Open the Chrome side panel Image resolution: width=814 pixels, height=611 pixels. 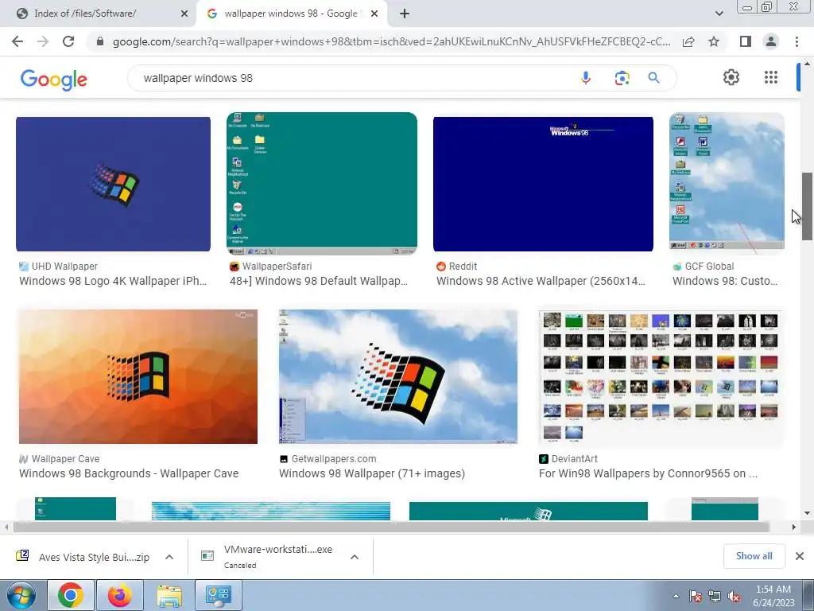tap(746, 41)
